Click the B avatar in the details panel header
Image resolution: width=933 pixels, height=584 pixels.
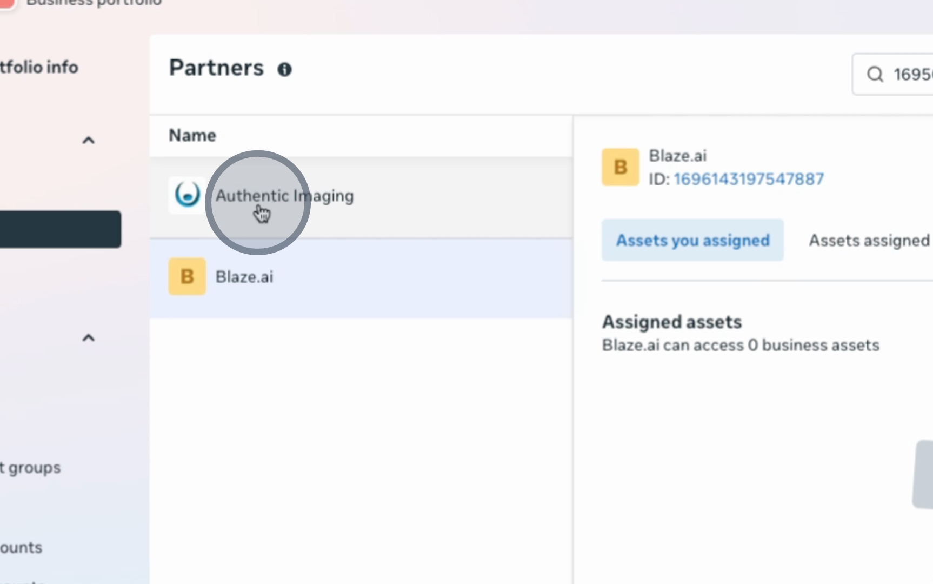pyautogui.click(x=620, y=167)
